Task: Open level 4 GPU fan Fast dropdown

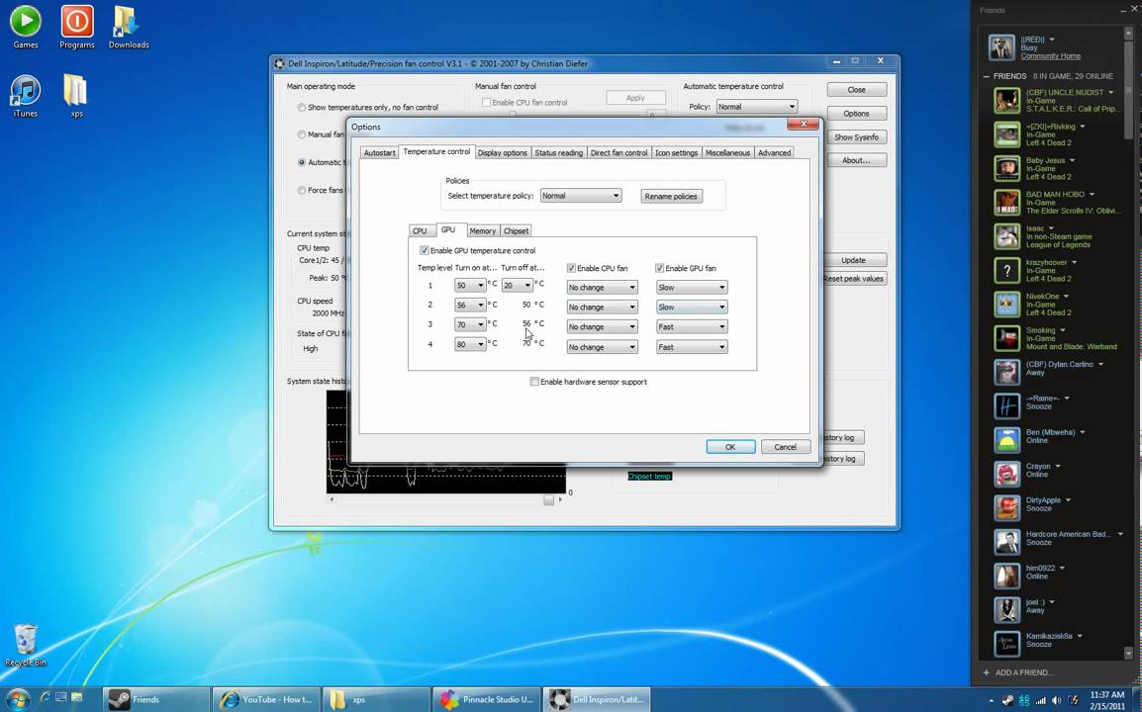Action: coord(692,347)
